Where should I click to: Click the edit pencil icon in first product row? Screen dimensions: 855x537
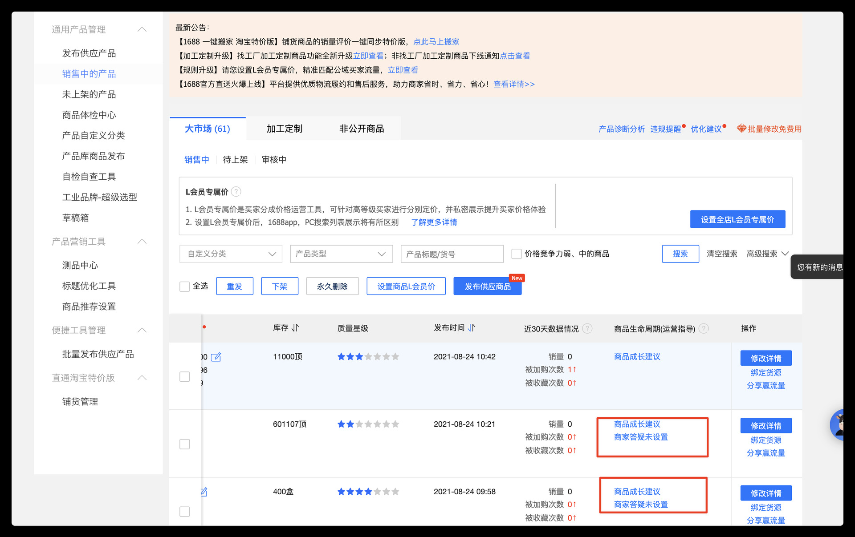tap(216, 357)
